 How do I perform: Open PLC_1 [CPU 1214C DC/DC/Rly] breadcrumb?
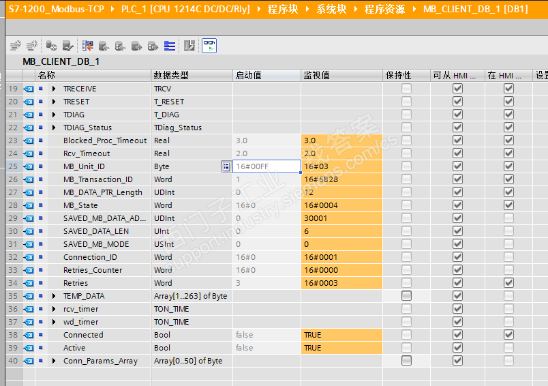185,9
